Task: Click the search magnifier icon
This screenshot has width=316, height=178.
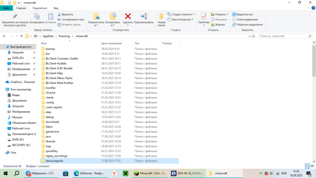Action: [310, 36]
